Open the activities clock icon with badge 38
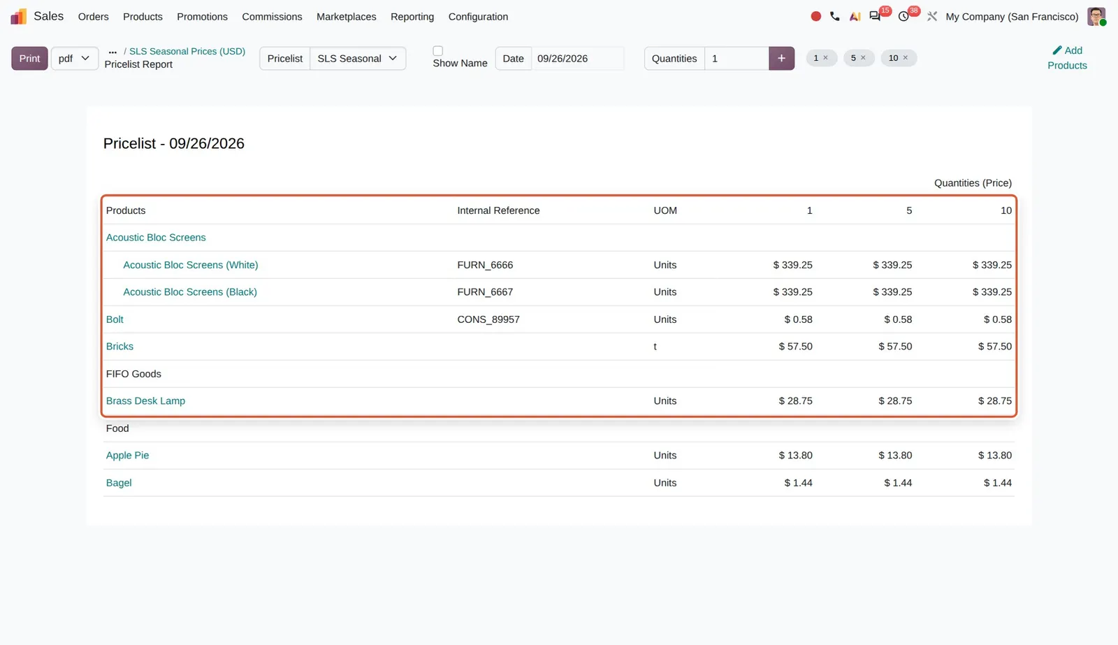The image size is (1118, 645). 903,16
